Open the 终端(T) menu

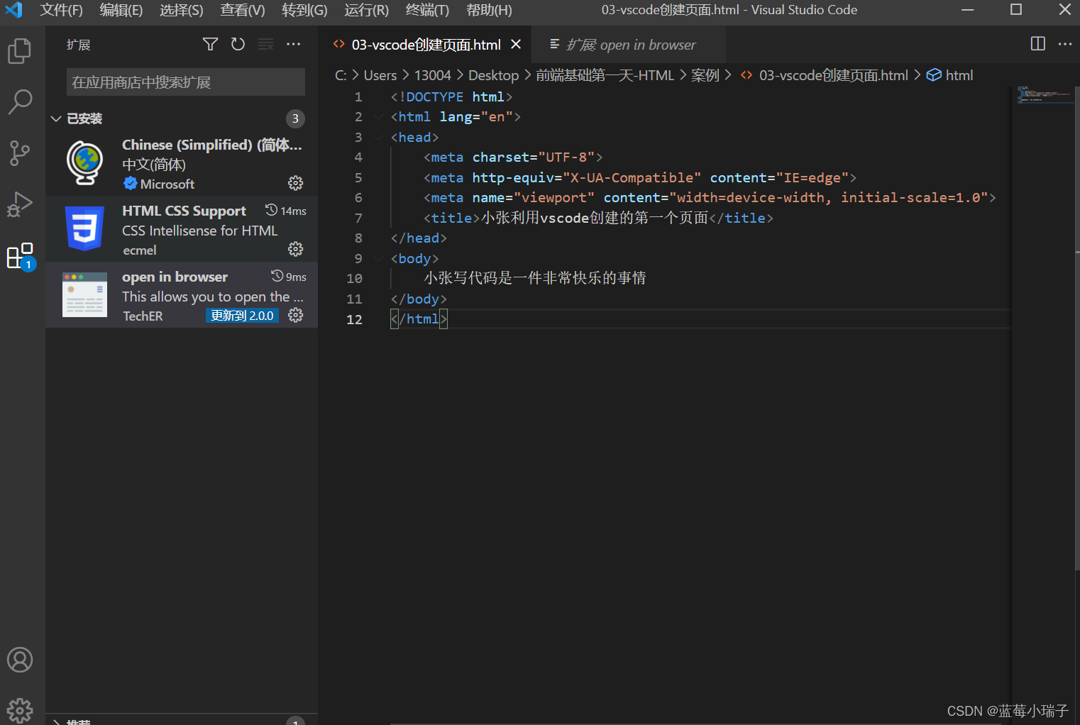(x=427, y=10)
